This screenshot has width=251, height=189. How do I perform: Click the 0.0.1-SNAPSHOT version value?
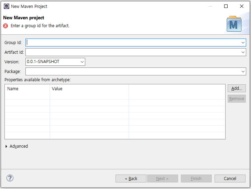(x=43, y=62)
